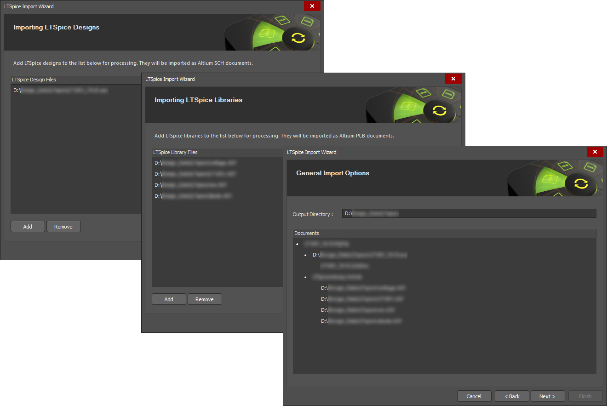Screen dimensions: 607x406
Task: Collapse the expandable D:\ node in Documents tree
Action: (305, 255)
